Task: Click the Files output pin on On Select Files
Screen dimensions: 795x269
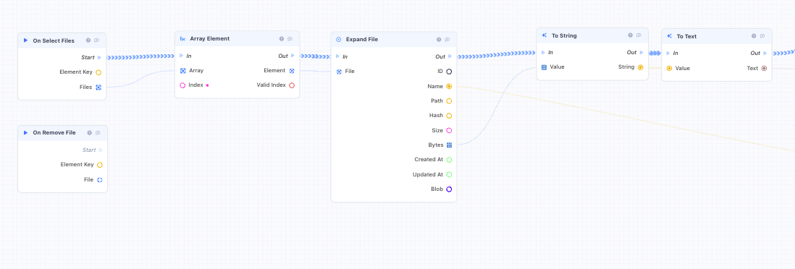Action: (x=98, y=87)
